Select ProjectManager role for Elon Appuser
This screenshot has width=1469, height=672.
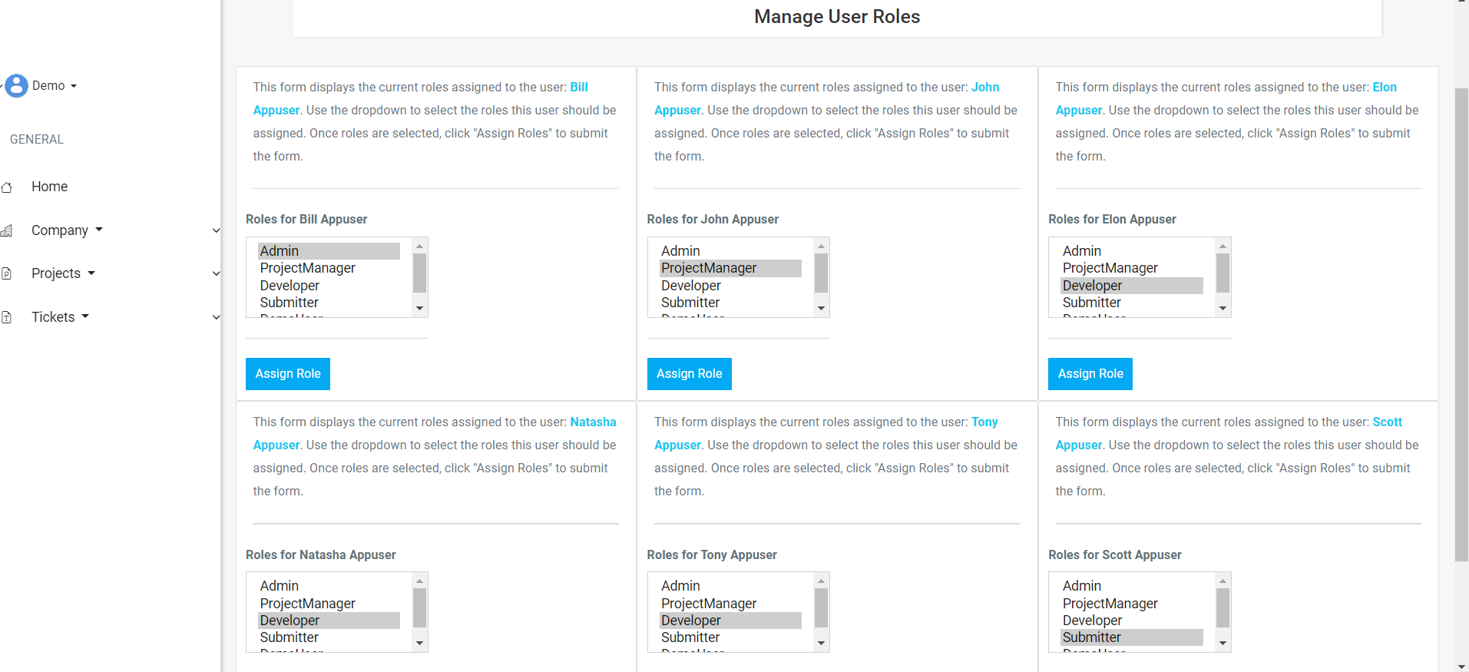coord(1132,268)
